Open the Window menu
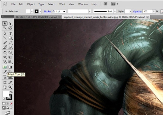The image size is (163, 115). [83, 4]
